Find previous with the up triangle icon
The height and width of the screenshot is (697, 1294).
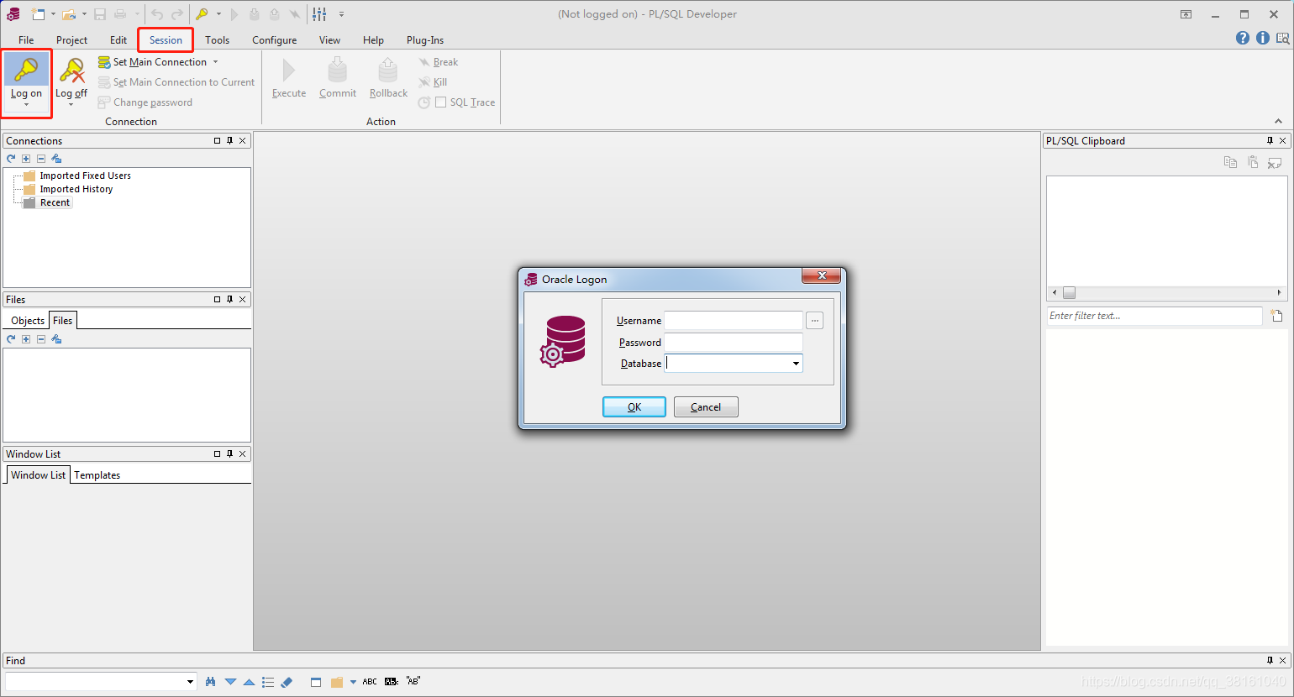click(x=249, y=682)
